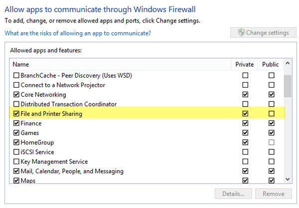Check the iSCSI Service checkbox
Image resolution: width=299 pixels, height=208 pixels.
point(16,152)
